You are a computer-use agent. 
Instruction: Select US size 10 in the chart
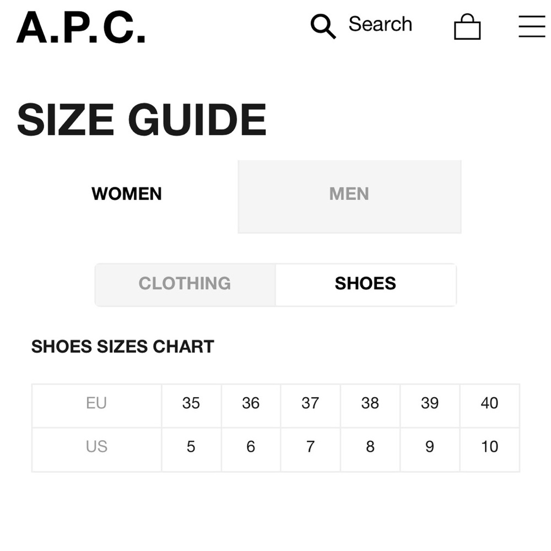click(x=489, y=447)
